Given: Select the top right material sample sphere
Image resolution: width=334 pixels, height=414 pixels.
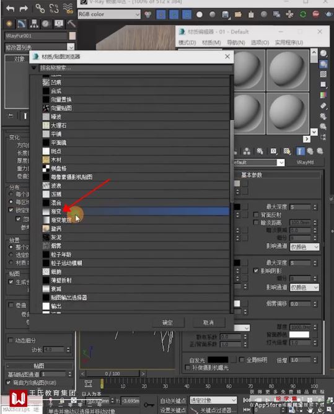Looking at the screenshot, I should [x=288, y=70].
